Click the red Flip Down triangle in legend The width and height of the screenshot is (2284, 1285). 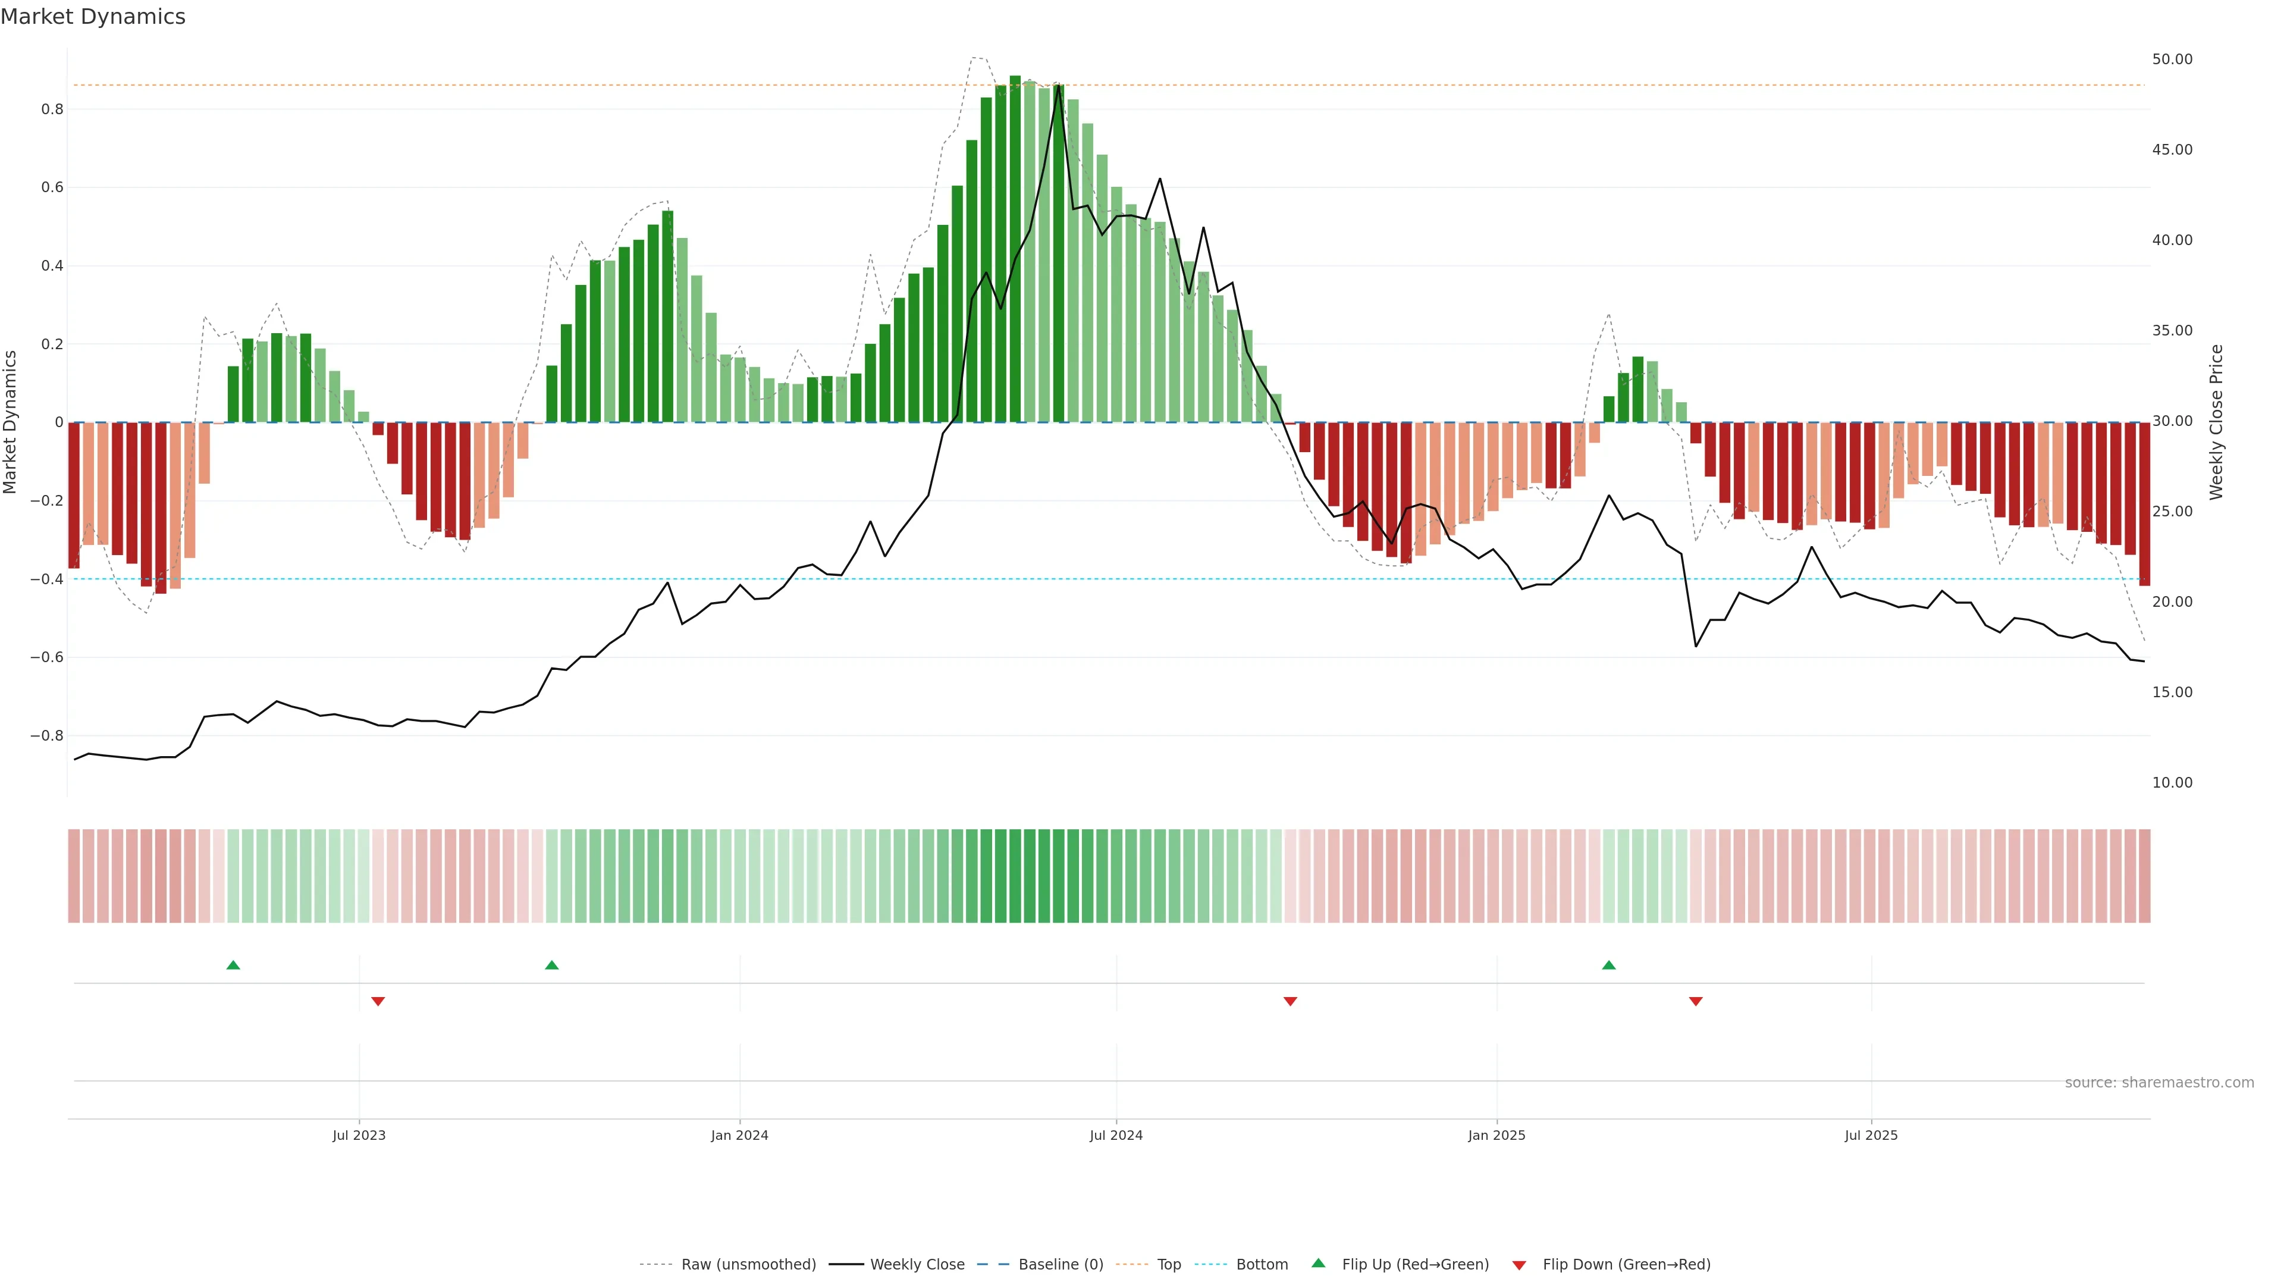[x=1519, y=1265]
